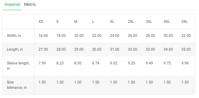Select the 16.00 width cell
This screenshot has width=199, height=98.
click(43, 35)
